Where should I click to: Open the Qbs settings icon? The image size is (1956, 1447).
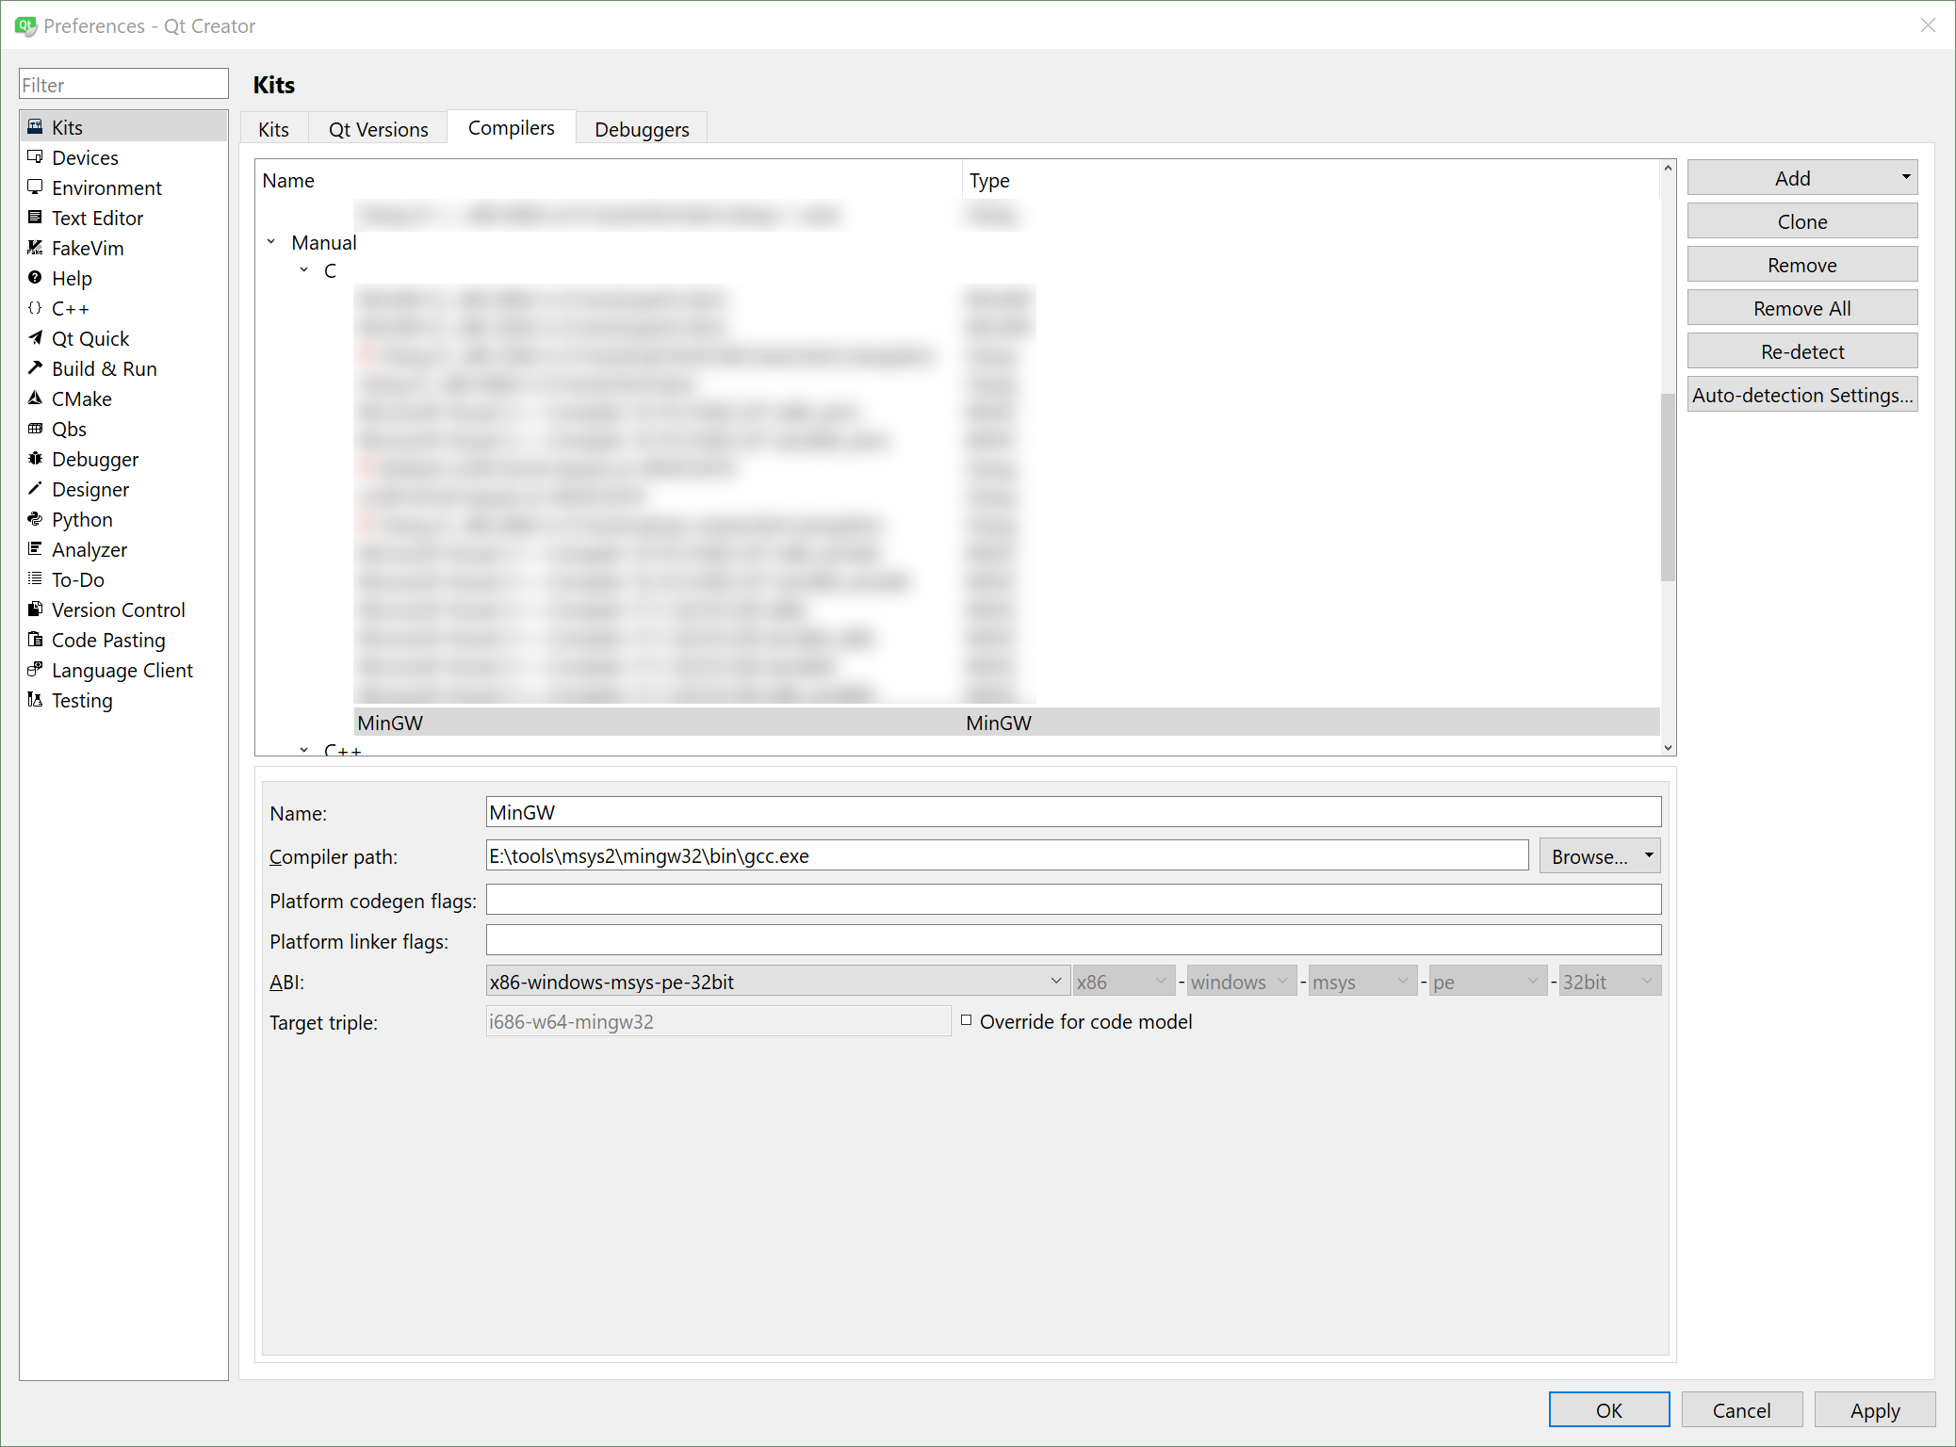(35, 428)
